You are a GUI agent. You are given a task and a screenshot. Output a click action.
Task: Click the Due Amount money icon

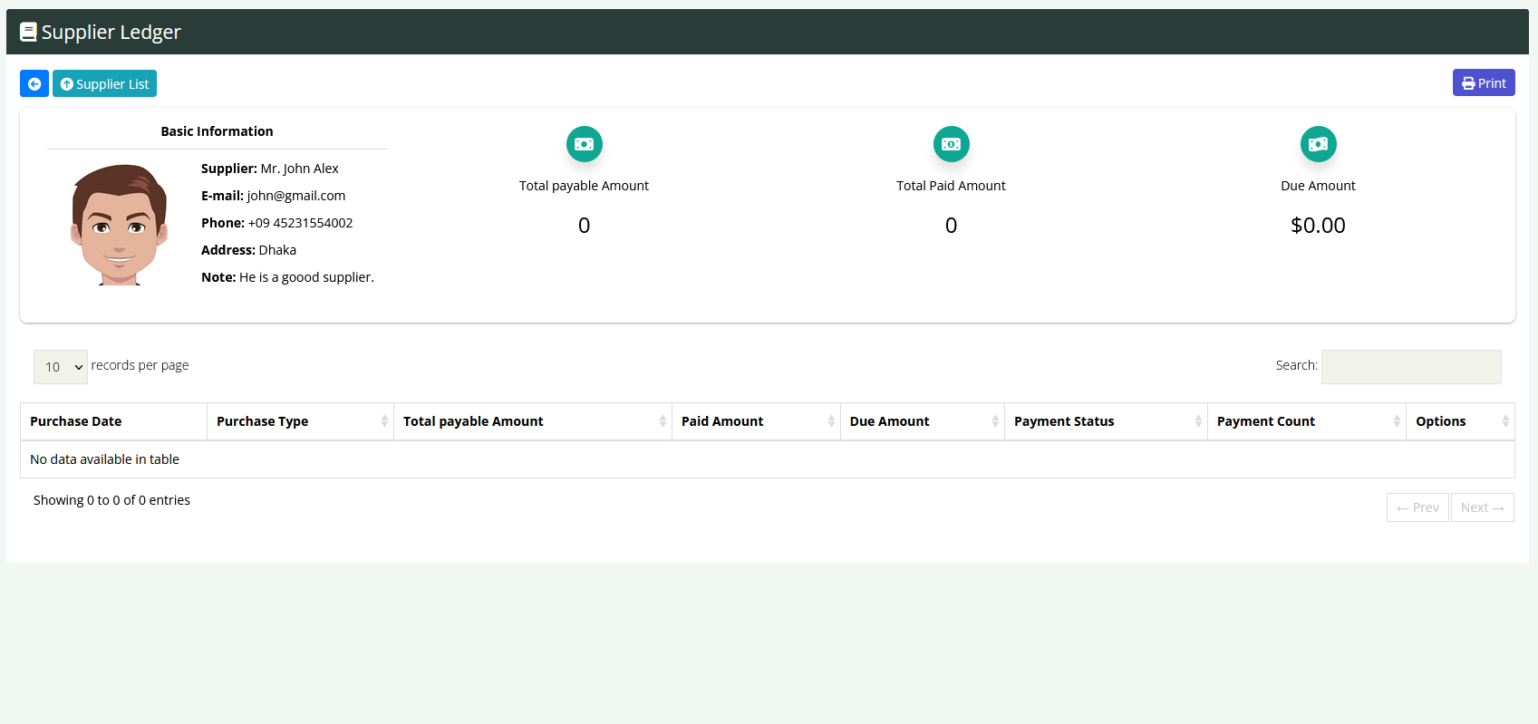coord(1318,144)
